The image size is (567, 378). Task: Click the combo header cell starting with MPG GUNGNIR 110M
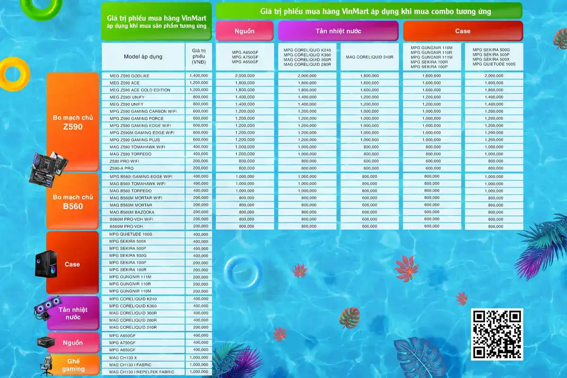point(432,57)
